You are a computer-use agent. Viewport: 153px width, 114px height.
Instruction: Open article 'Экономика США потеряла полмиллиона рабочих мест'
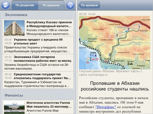click(38, 63)
